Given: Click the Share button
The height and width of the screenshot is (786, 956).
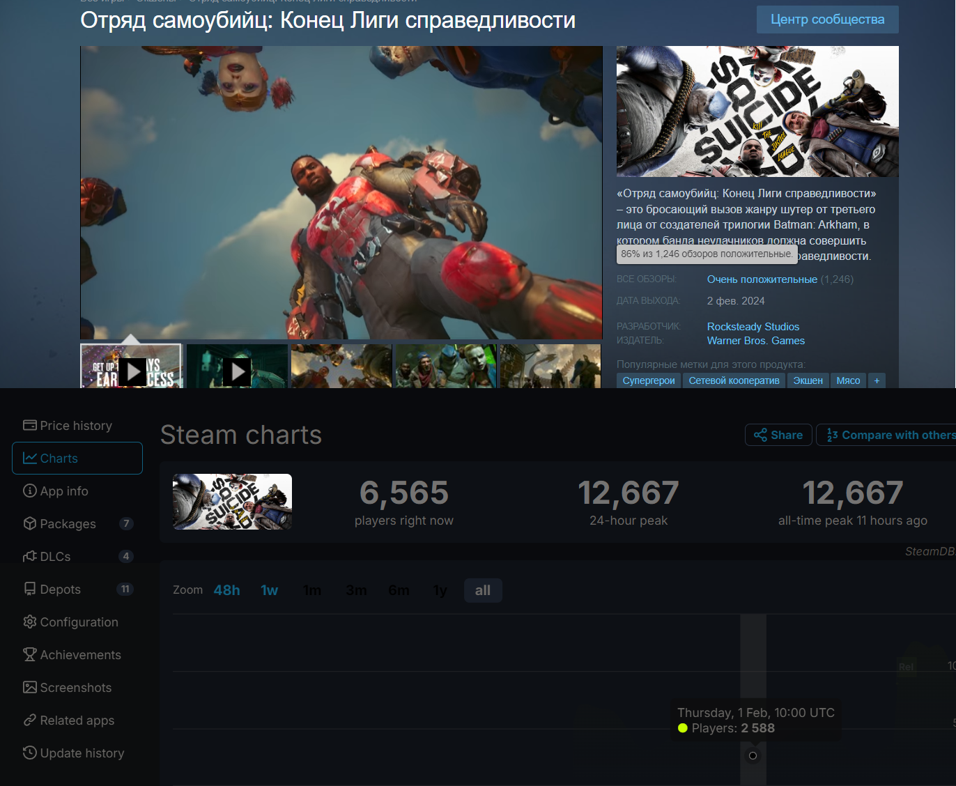Looking at the screenshot, I should point(778,435).
